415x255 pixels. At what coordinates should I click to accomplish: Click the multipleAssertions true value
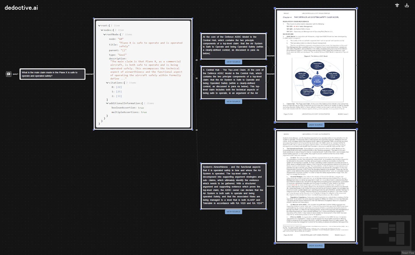point(144,112)
